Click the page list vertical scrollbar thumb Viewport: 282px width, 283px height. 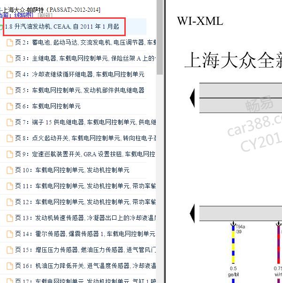[160, 37]
